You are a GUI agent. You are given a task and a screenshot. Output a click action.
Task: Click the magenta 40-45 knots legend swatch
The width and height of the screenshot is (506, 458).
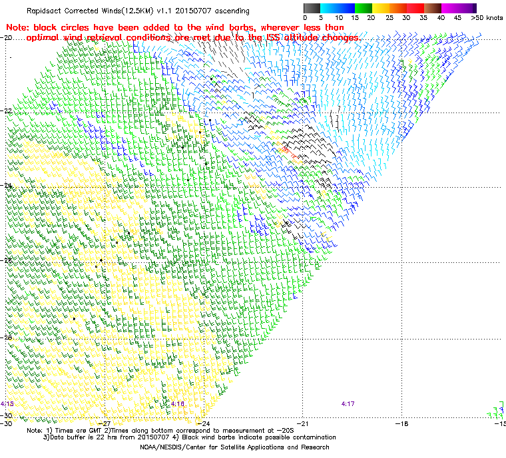pyautogui.click(x=450, y=8)
